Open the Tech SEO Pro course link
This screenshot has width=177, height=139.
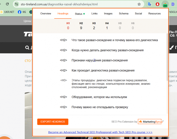(100, 132)
